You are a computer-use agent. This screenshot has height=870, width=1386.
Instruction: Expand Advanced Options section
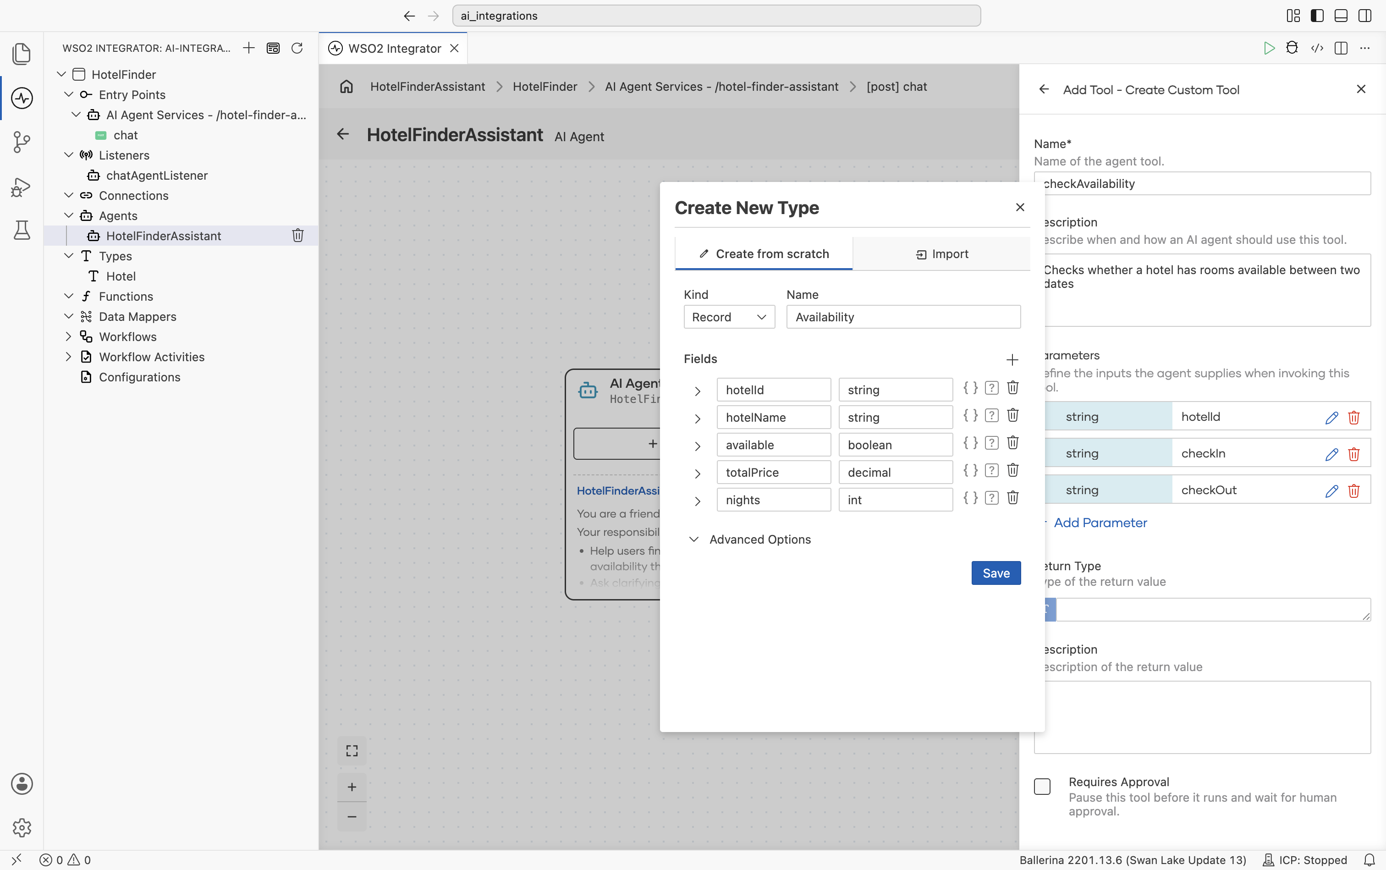coord(750,539)
